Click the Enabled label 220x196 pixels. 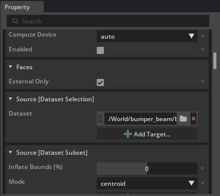(x=20, y=49)
